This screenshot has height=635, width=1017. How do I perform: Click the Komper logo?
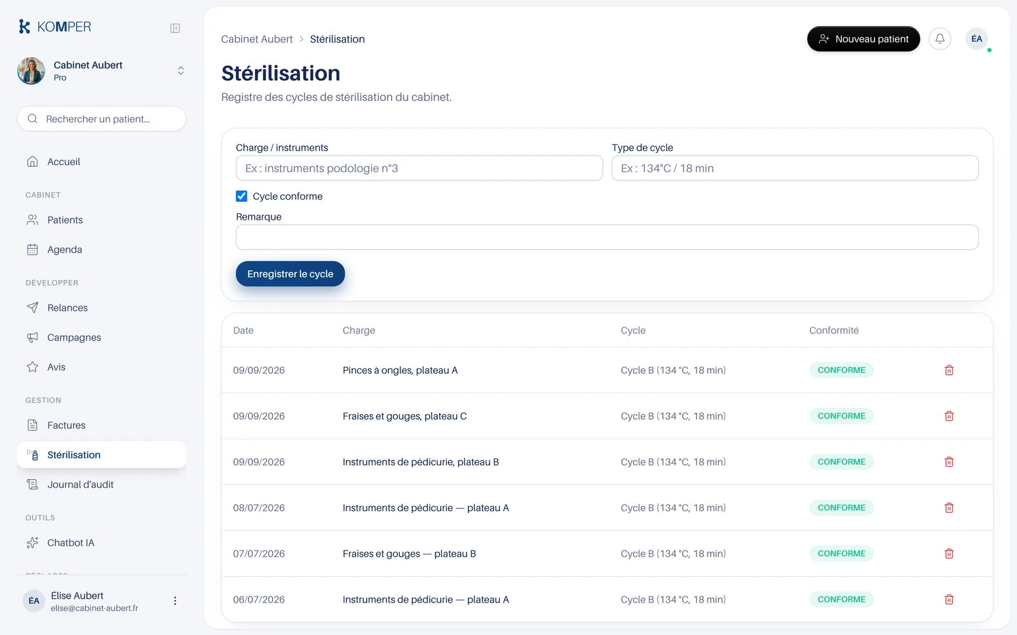click(55, 27)
